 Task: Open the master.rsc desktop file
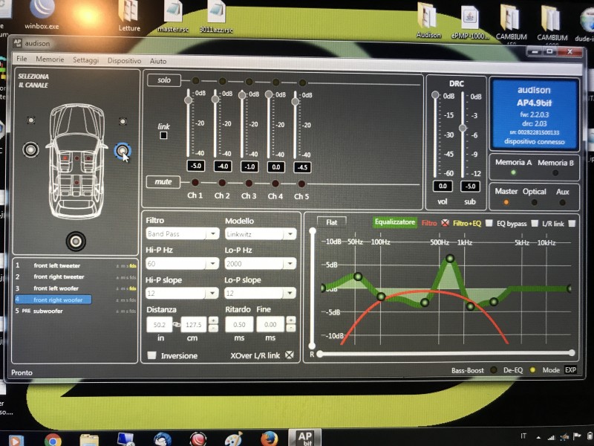coord(173,16)
